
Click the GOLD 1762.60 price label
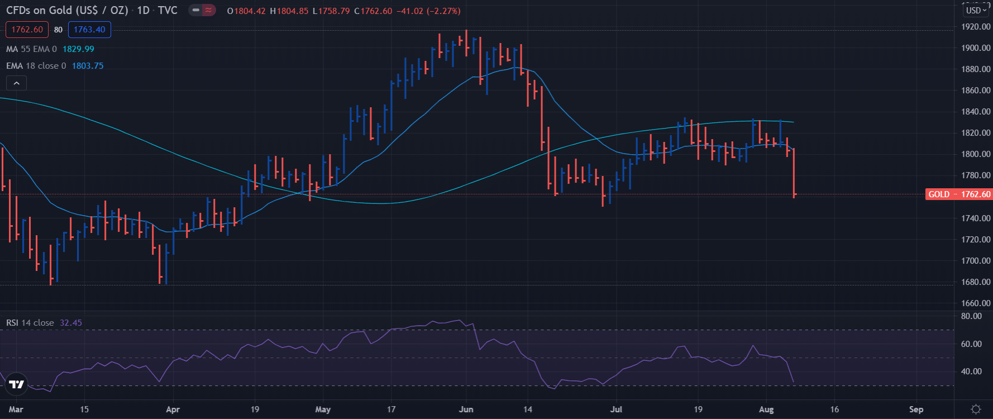click(958, 194)
